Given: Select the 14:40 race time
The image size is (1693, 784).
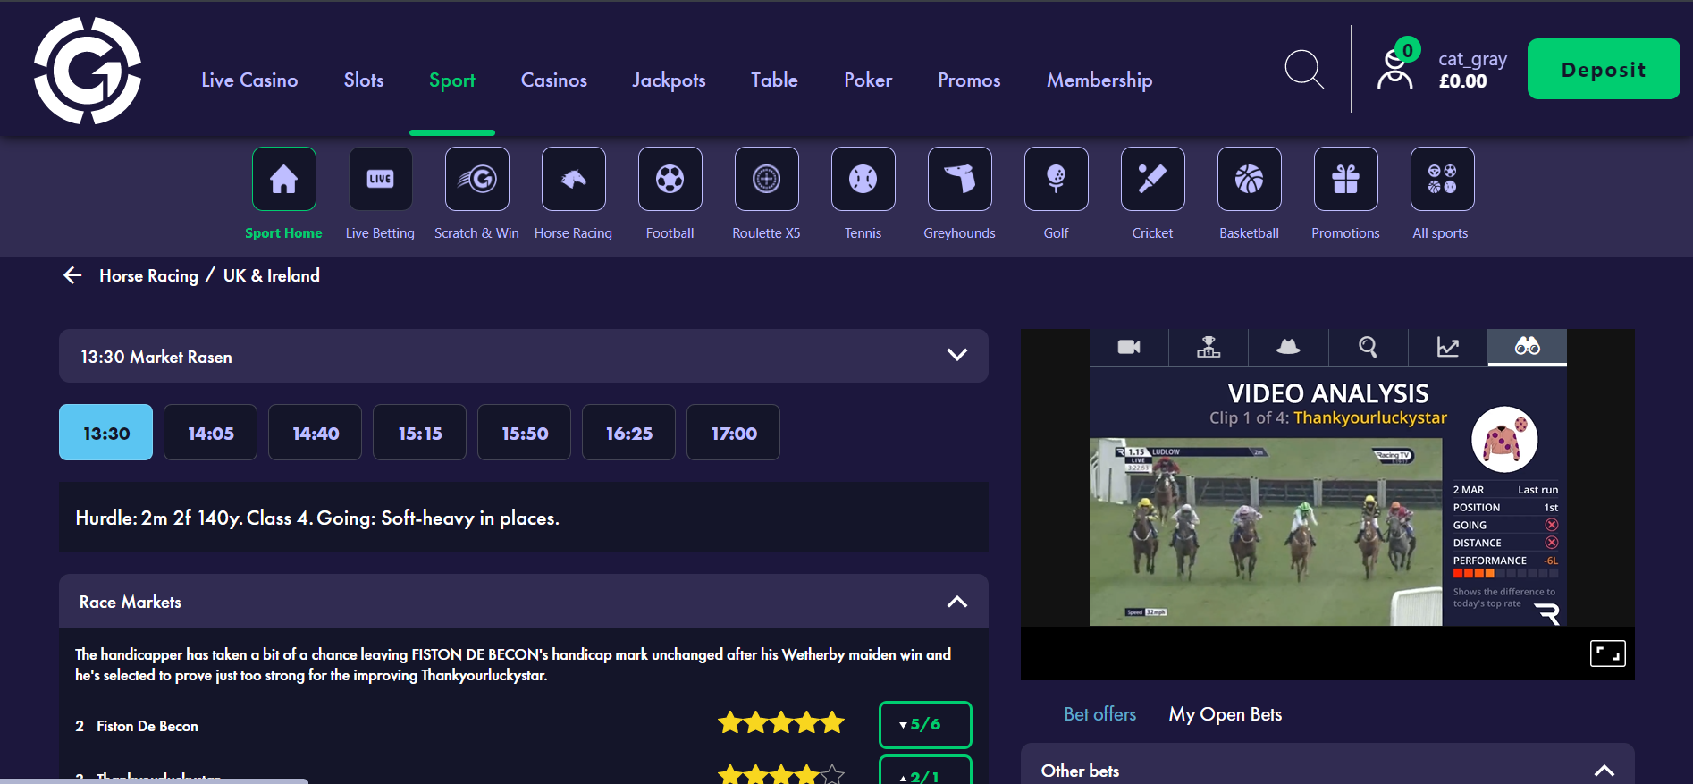Looking at the screenshot, I should 316,433.
